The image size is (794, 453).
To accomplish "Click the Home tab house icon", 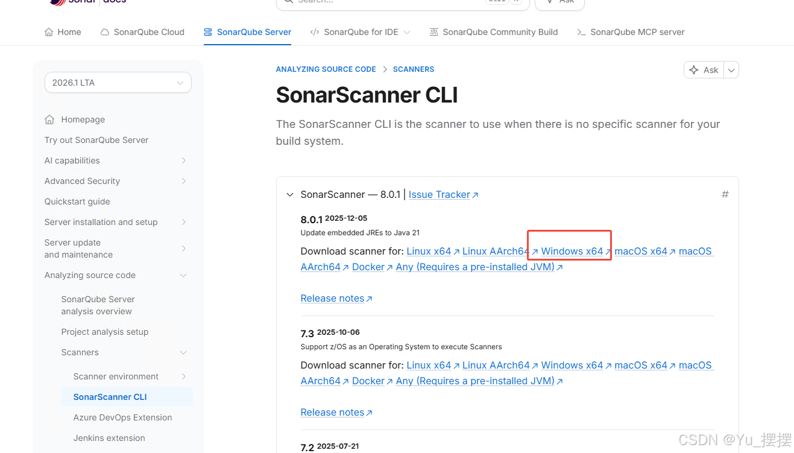I will pos(49,32).
